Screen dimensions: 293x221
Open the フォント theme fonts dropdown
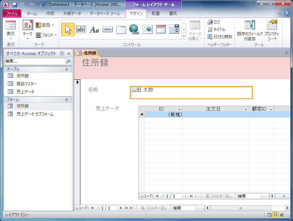(x=46, y=35)
